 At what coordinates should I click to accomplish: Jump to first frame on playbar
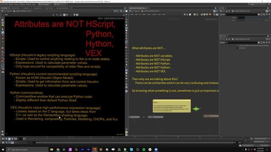pyautogui.click(x=3, y=139)
